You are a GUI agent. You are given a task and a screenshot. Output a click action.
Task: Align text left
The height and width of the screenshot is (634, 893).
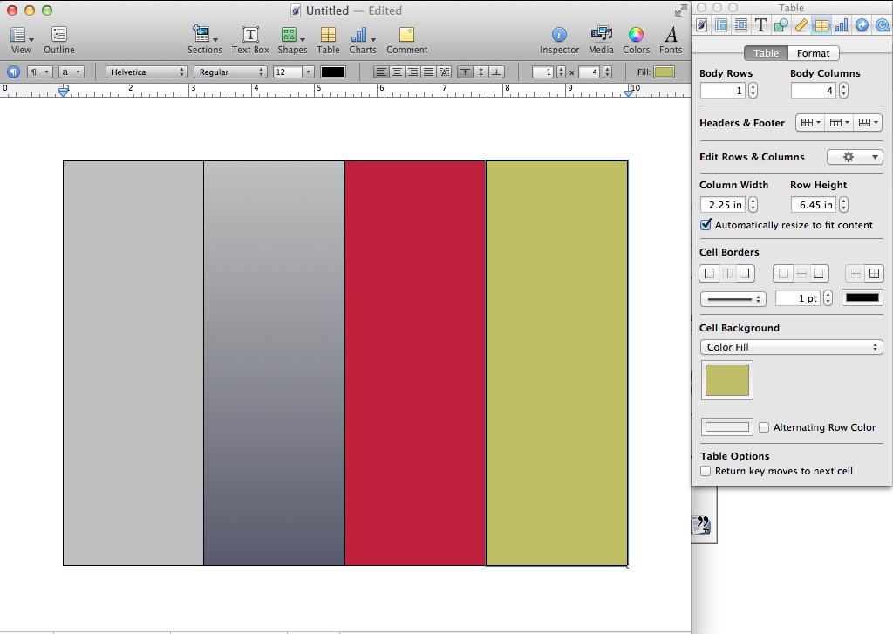pyautogui.click(x=381, y=72)
